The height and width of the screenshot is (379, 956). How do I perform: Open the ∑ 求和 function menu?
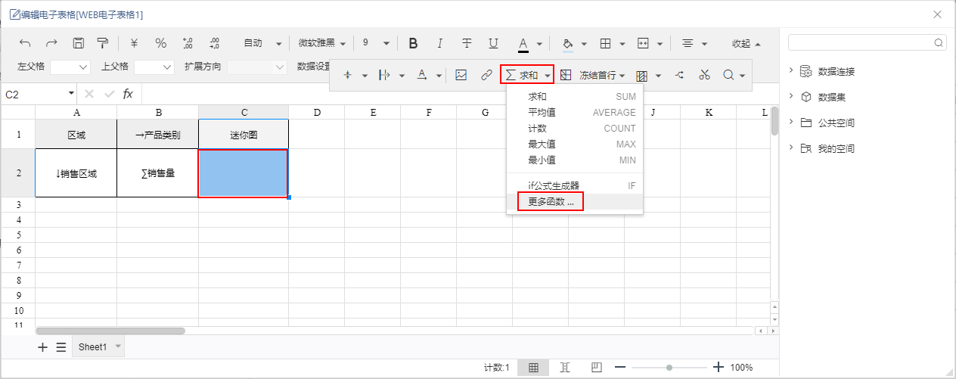tap(527, 75)
